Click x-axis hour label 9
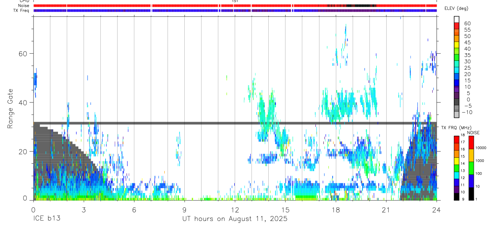 click(x=184, y=210)
